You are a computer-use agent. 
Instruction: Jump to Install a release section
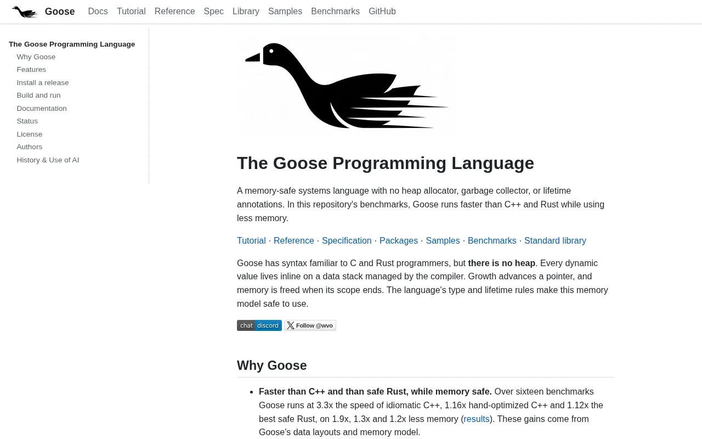point(43,83)
